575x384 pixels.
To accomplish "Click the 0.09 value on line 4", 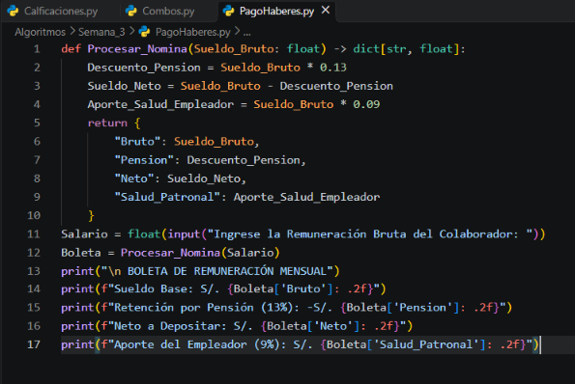I will (366, 104).
